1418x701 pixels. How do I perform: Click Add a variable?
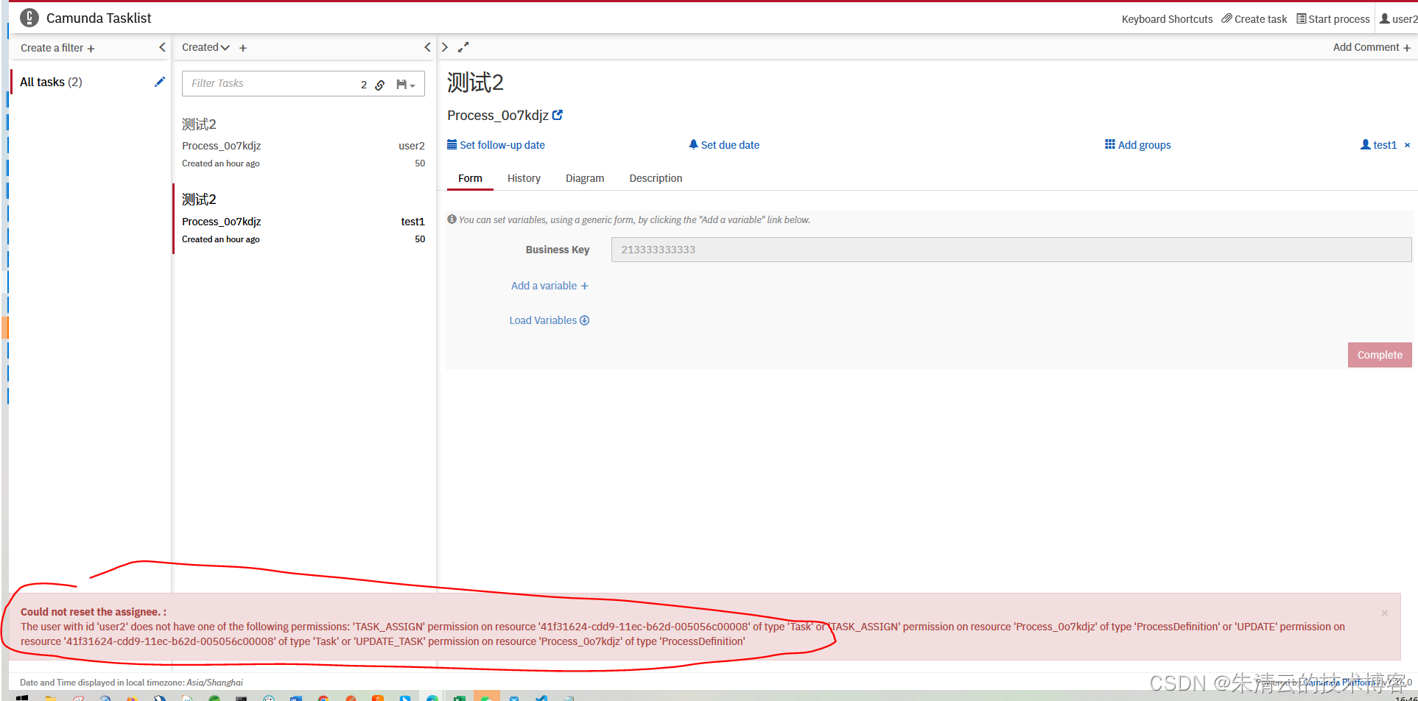[x=550, y=286]
